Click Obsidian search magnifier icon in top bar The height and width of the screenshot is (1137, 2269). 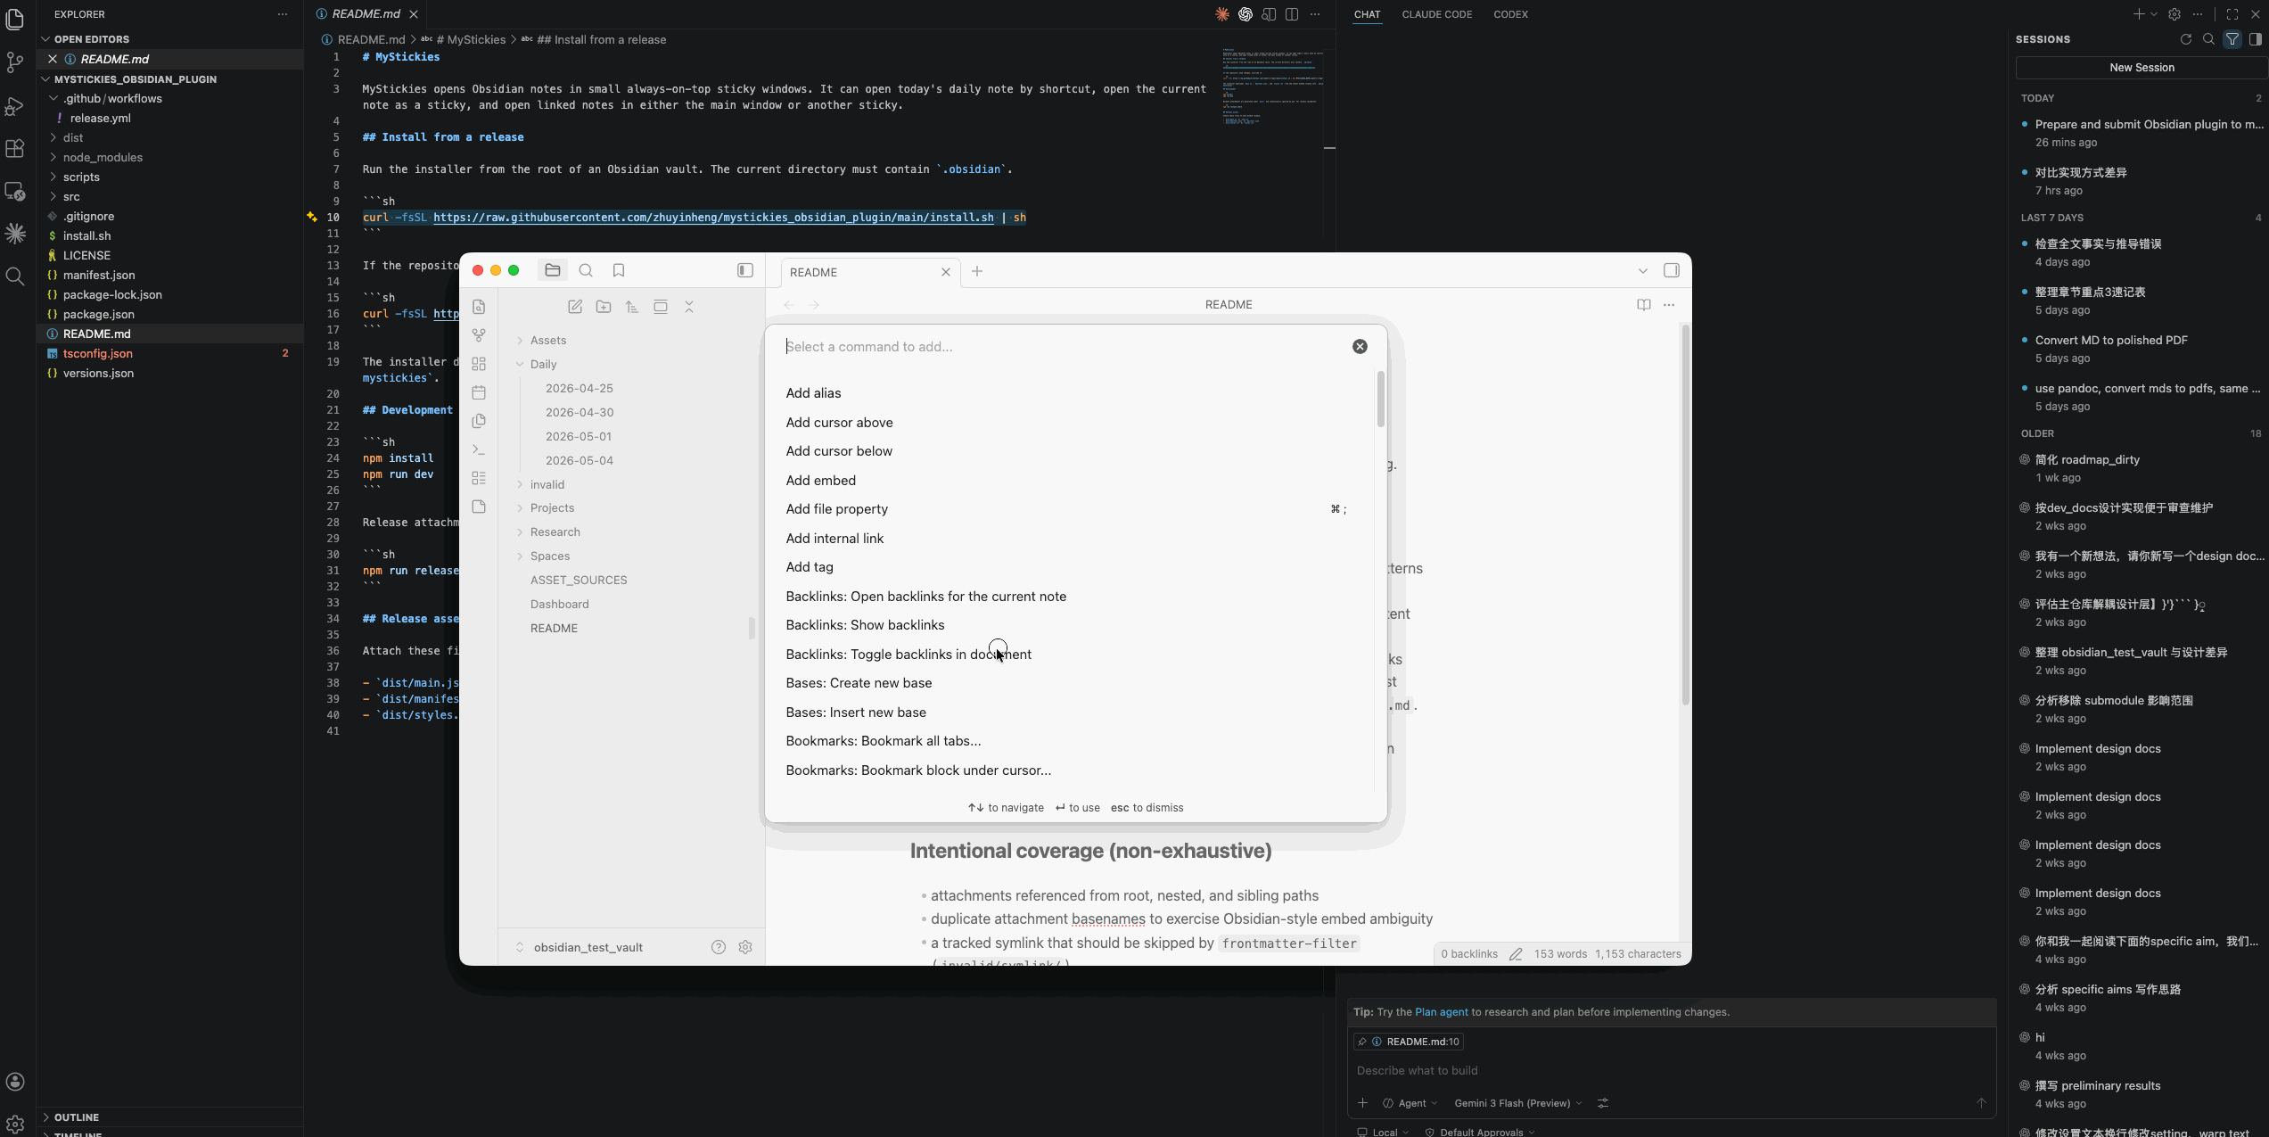(586, 270)
